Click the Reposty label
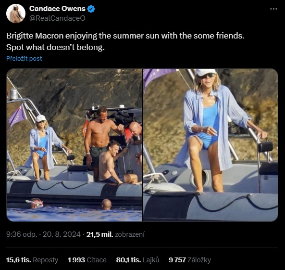The width and height of the screenshot is (285, 270). tap(46, 260)
